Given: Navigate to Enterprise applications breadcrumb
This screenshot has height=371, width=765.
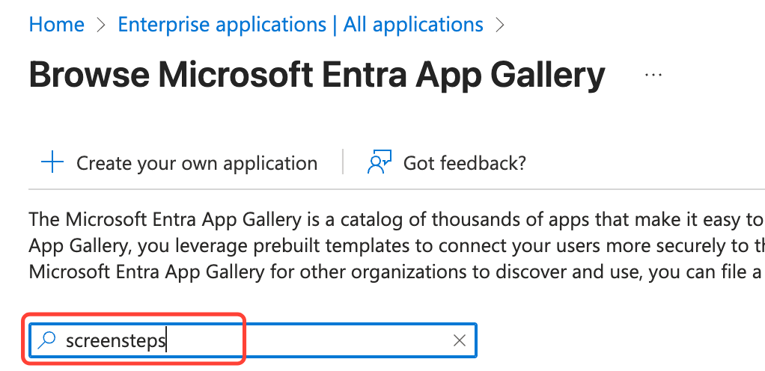Looking at the screenshot, I should (222, 25).
